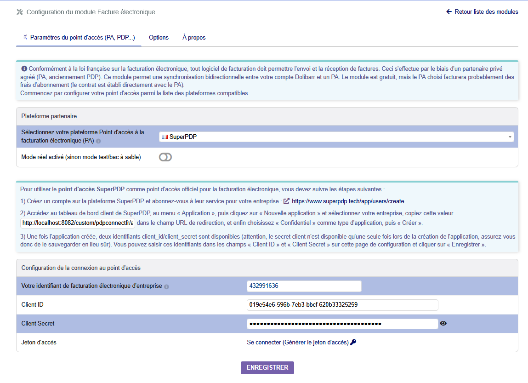The image size is (528, 383).
Task: Open the SuperPDP platform dropdown
Action: 336,137
